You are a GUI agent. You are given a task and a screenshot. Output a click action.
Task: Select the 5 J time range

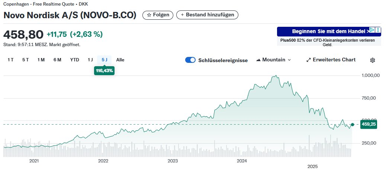point(104,60)
